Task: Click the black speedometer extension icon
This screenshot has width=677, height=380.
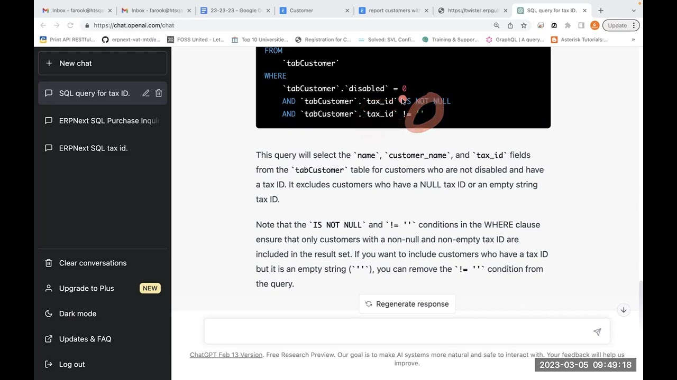Action: tap(554, 25)
